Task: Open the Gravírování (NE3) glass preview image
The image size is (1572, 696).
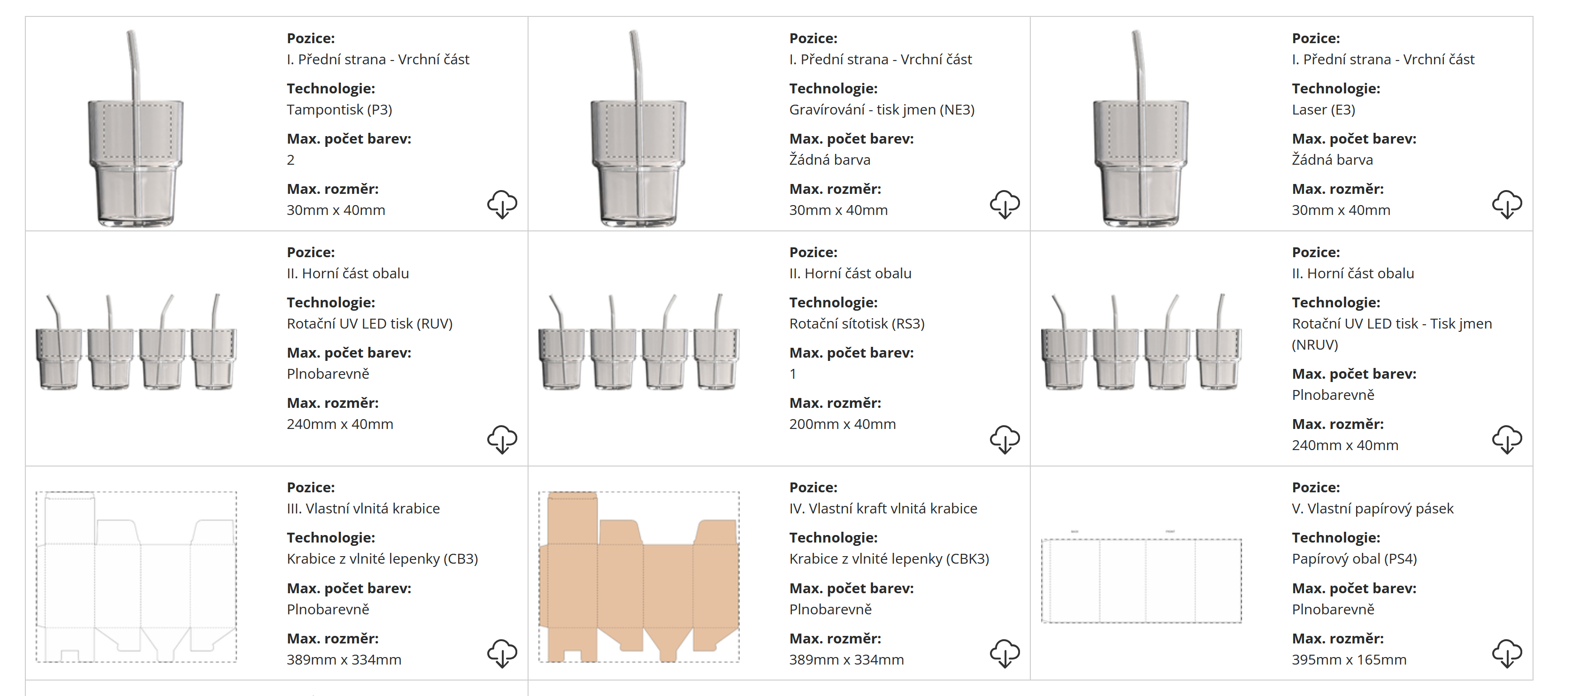Action: pyautogui.click(x=638, y=128)
